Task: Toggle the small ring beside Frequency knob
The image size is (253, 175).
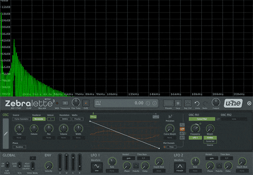Action: click(200, 124)
